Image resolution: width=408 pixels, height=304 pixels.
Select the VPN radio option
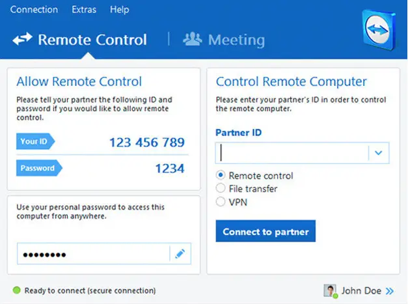click(x=221, y=201)
